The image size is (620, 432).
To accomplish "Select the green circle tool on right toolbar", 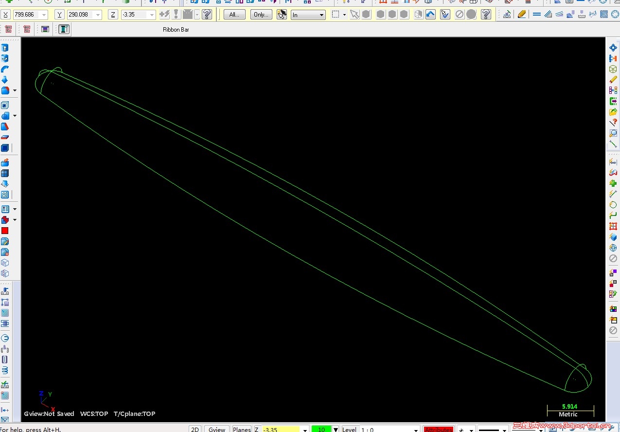I will (613, 205).
